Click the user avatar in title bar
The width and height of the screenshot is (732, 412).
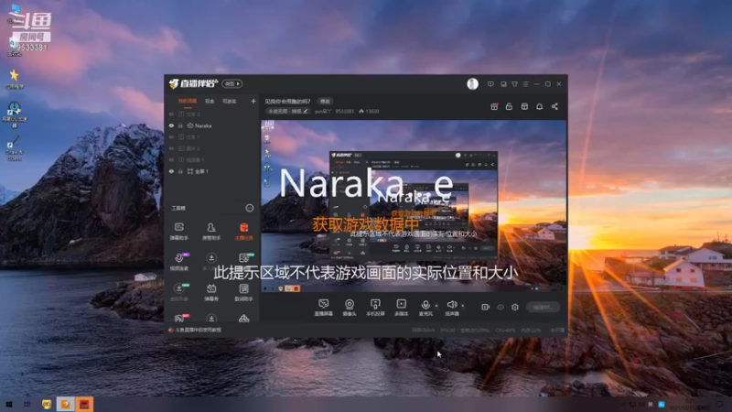tap(472, 83)
